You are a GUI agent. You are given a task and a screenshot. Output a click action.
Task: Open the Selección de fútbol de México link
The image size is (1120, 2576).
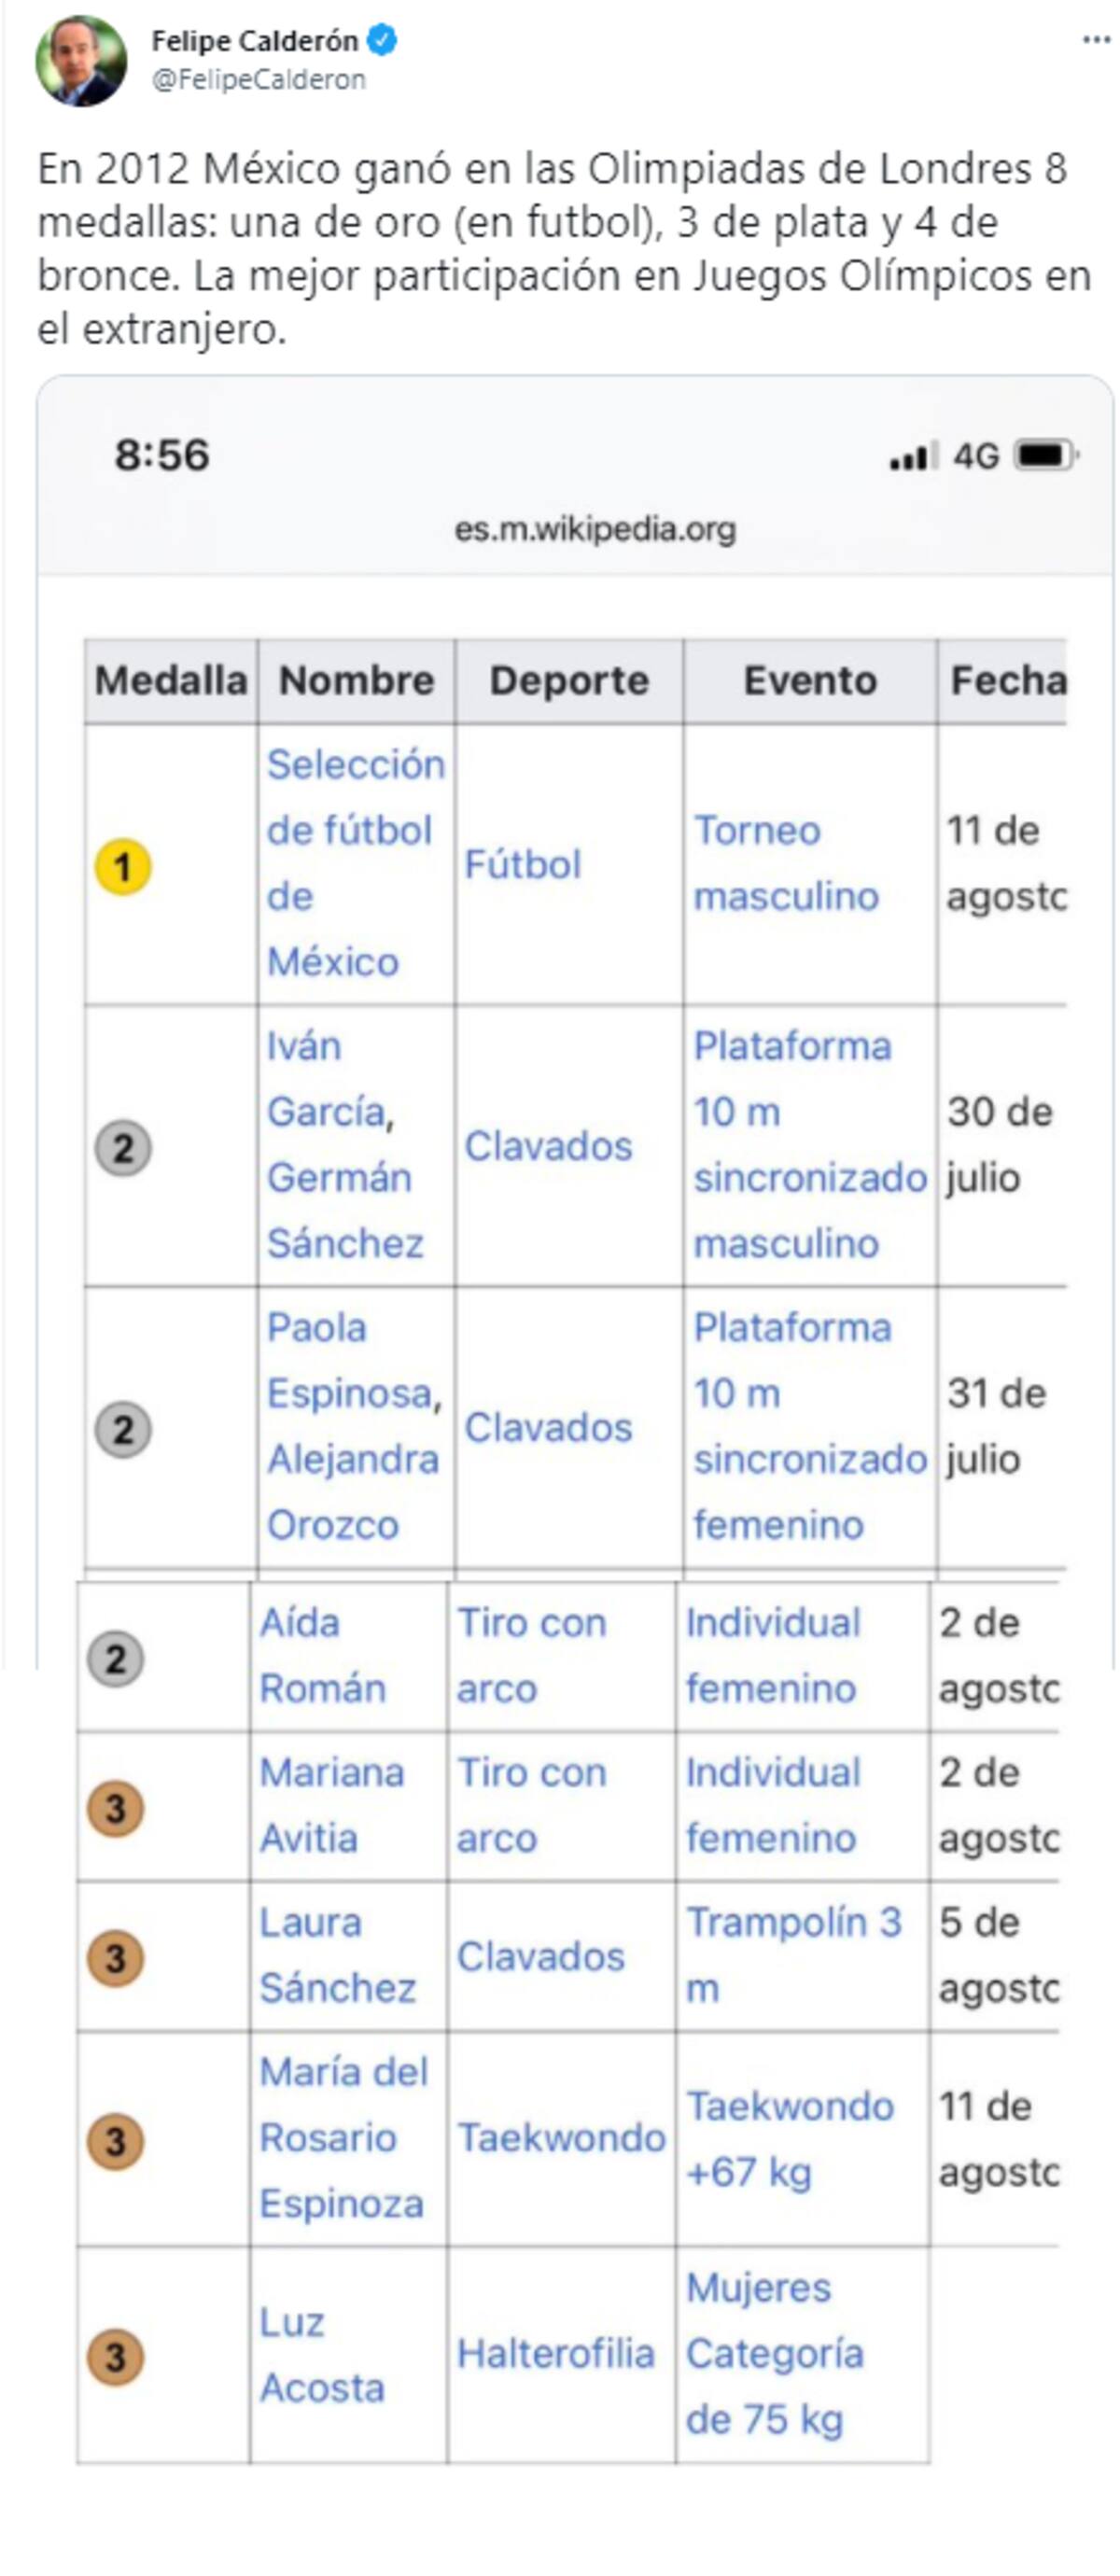click(x=355, y=863)
